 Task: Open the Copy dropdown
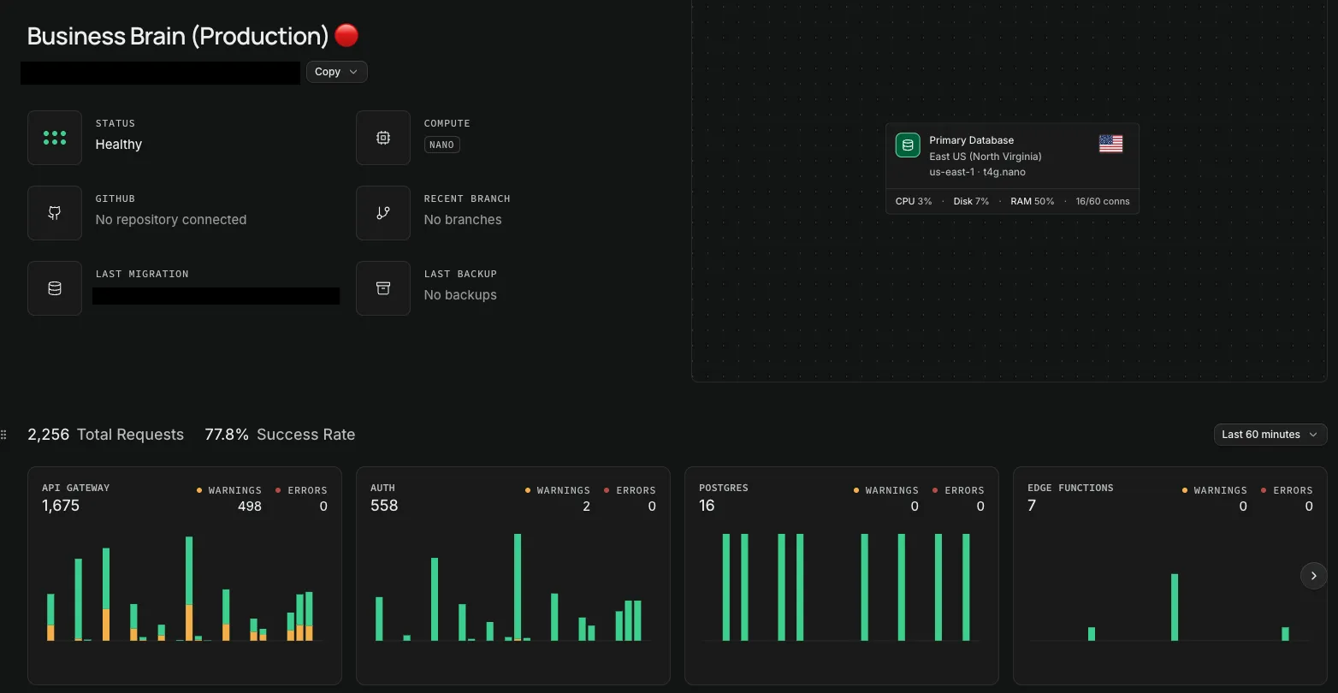pyautogui.click(x=336, y=72)
